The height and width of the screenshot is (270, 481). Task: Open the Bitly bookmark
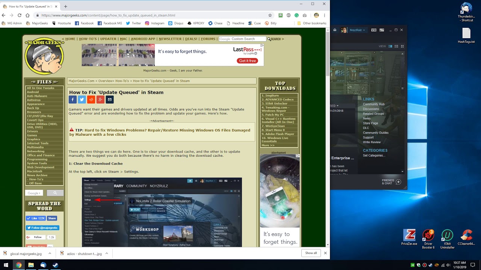point(271,23)
